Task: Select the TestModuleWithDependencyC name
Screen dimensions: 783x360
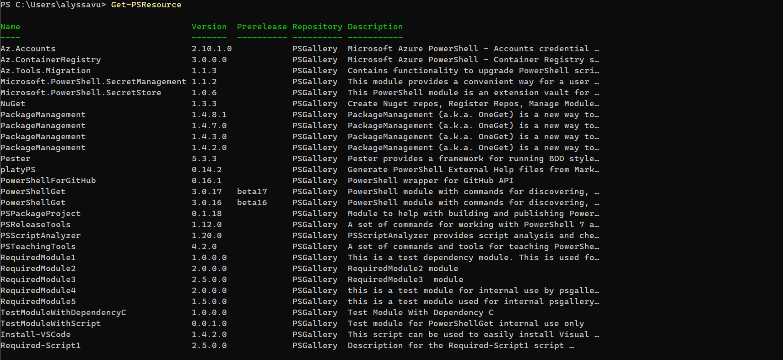Action: pyautogui.click(x=63, y=312)
